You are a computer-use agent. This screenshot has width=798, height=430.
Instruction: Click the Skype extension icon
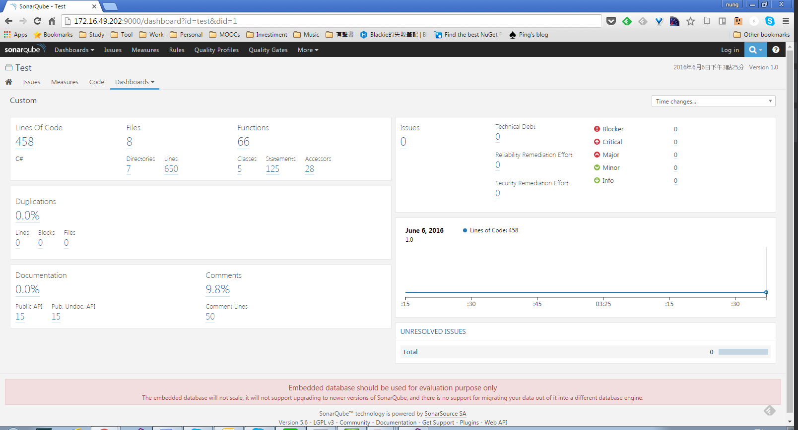(770, 21)
